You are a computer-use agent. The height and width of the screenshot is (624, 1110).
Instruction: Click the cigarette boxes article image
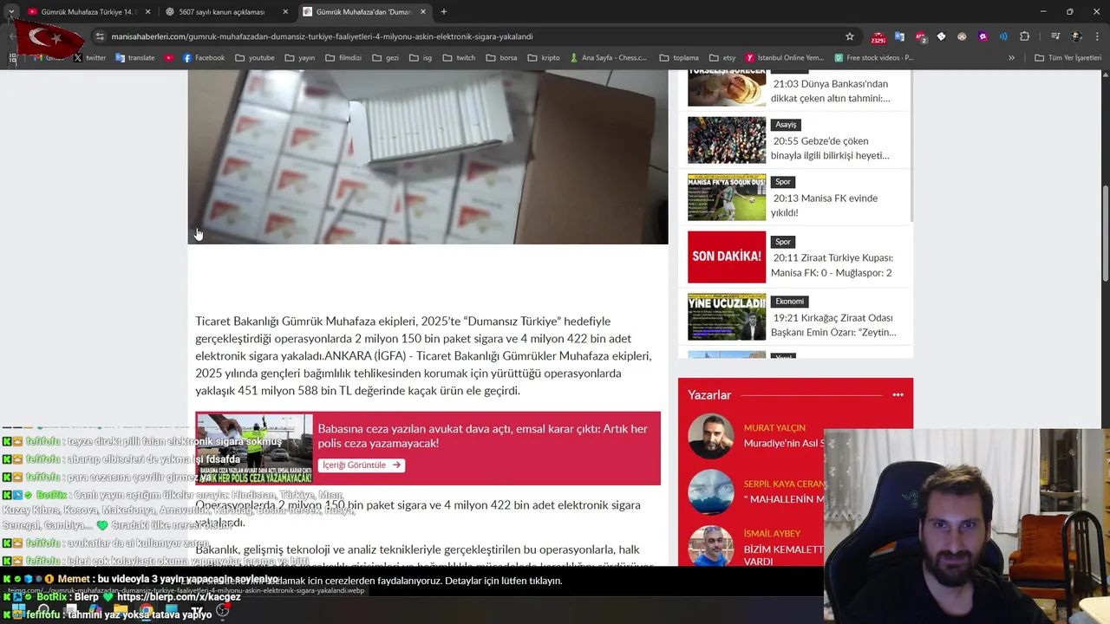point(428,157)
